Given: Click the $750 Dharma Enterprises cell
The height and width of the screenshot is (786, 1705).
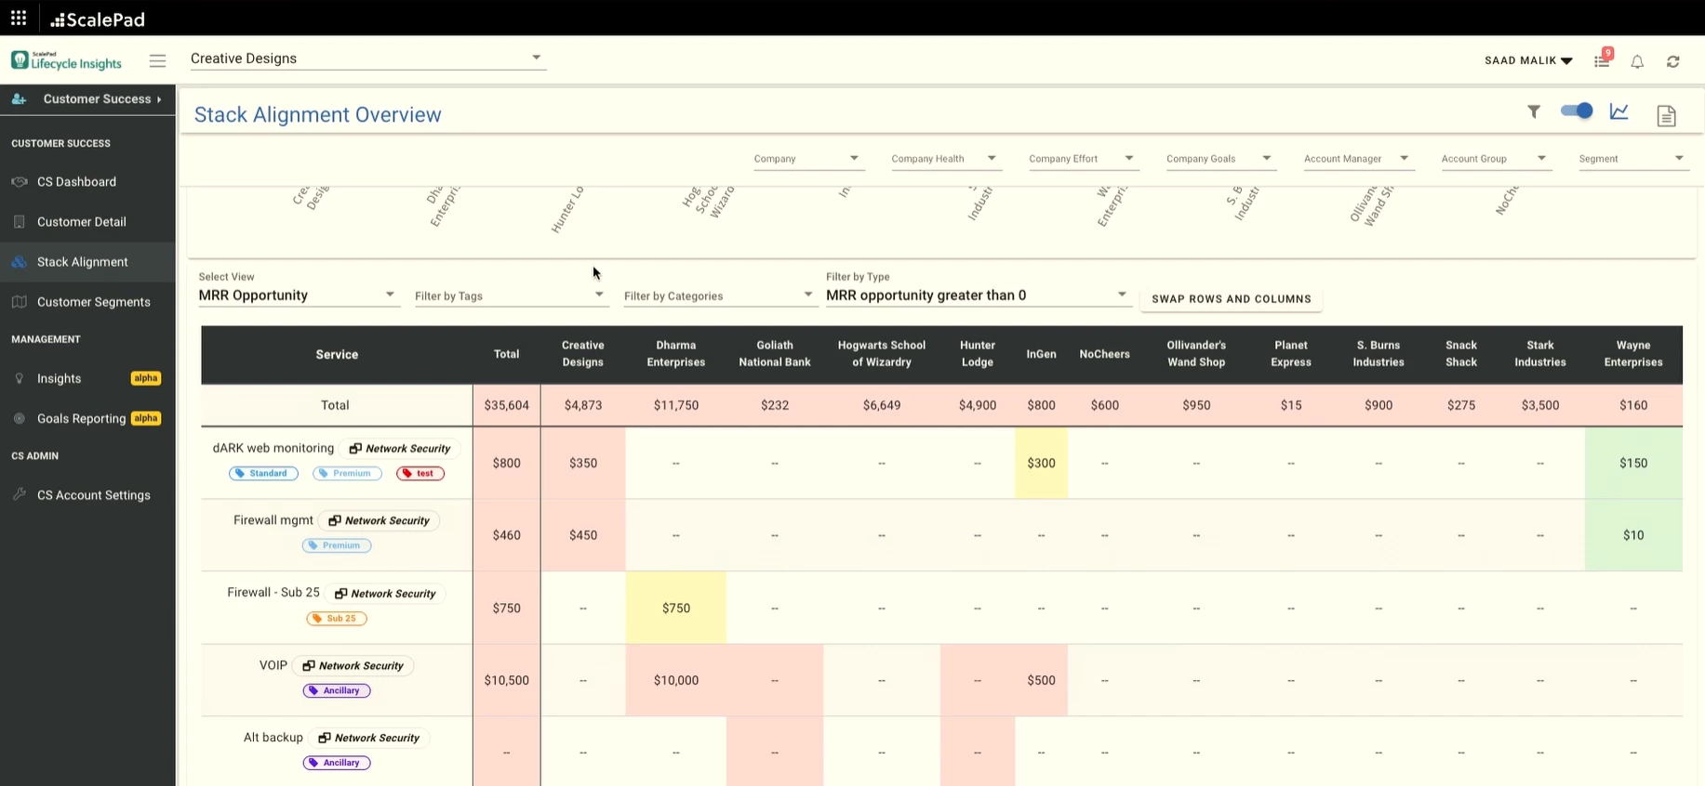Looking at the screenshot, I should click(676, 609).
